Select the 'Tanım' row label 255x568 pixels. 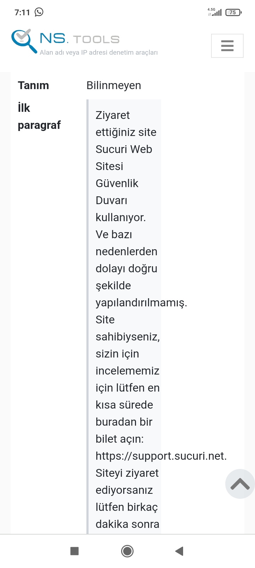(33, 86)
